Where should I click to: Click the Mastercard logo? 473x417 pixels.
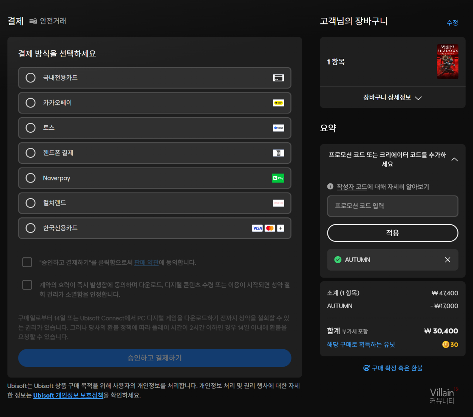tap(270, 228)
